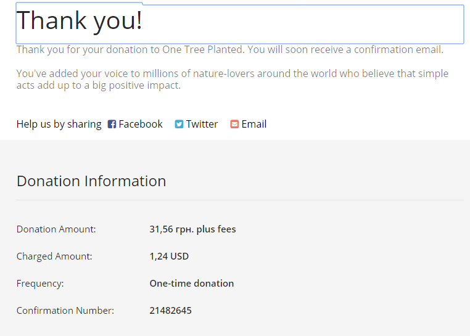Viewport: 470px width, 336px height.
Task: Open the Twitter share link text
Action: (202, 124)
